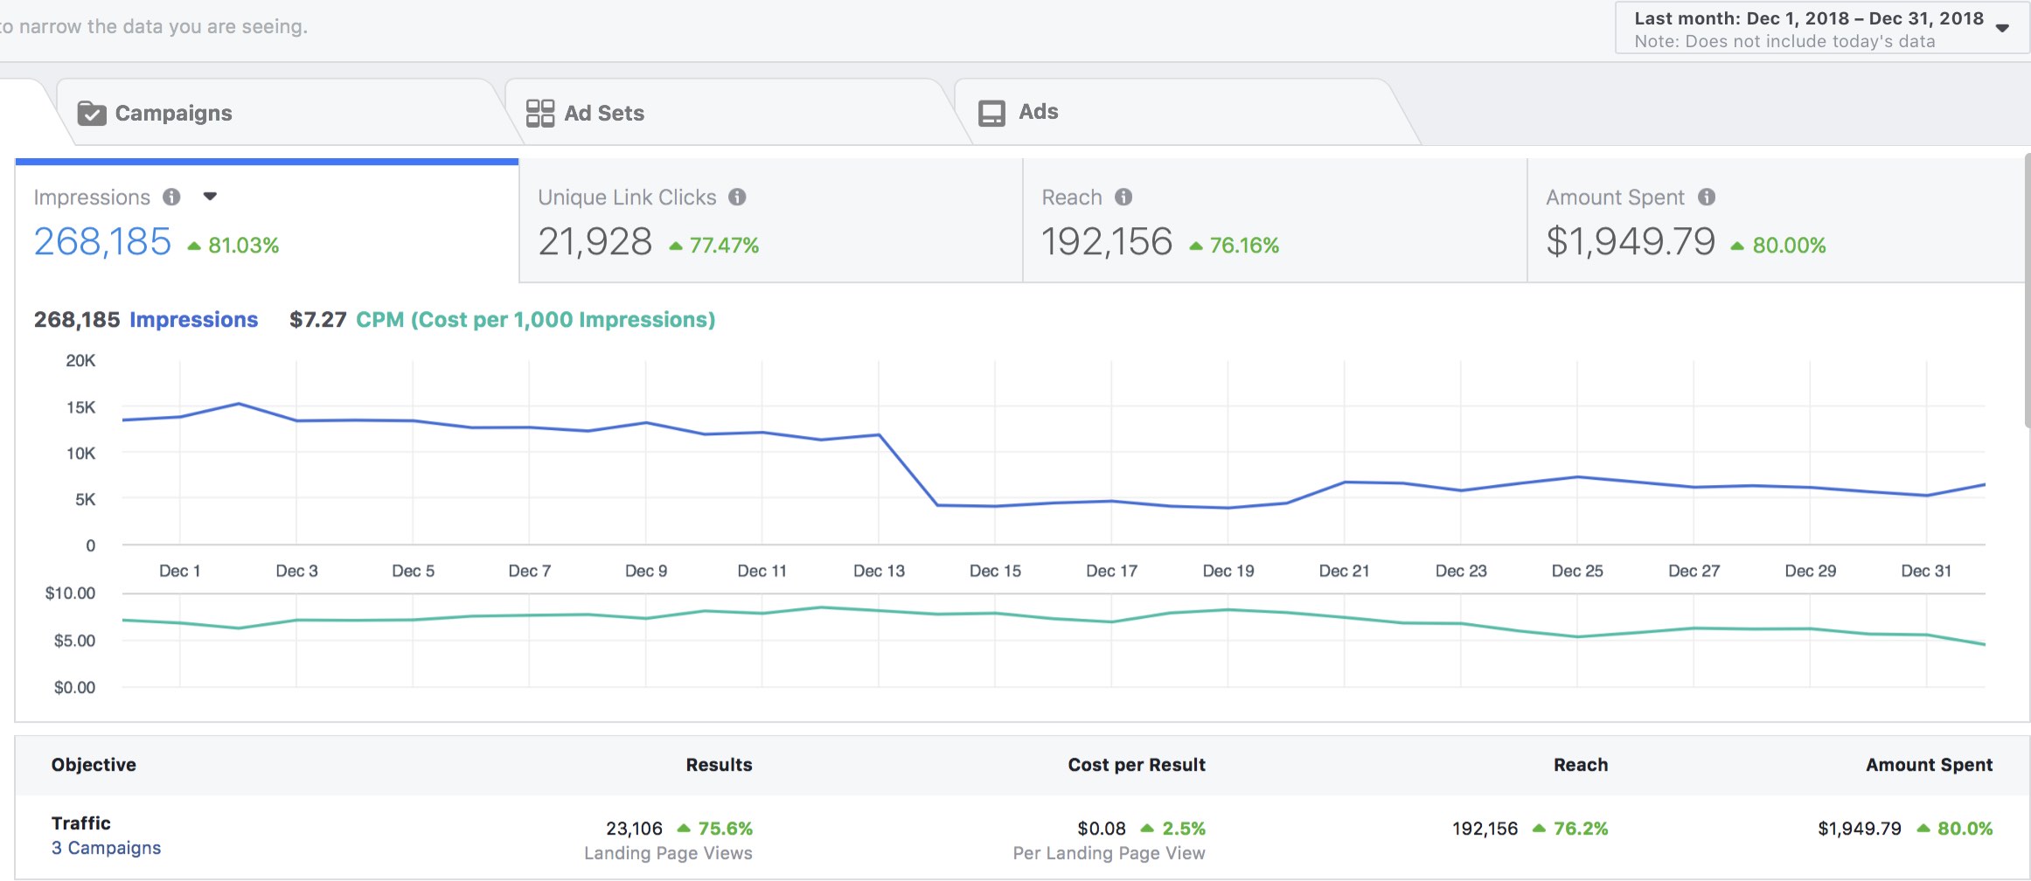Select the Reach metric card
Image resolution: width=2031 pixels, height=881 pixels.
(1275, 220)
